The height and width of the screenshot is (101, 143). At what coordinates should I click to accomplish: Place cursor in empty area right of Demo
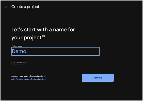pos(63,52)
